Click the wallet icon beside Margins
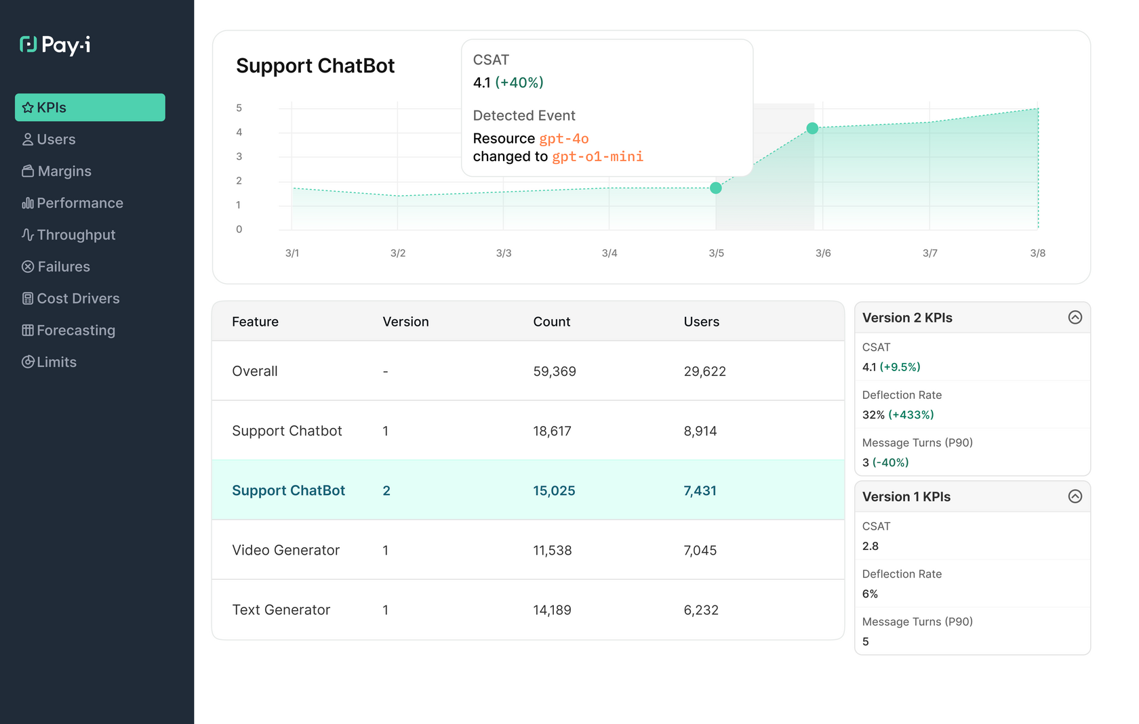1139x724 pixels. pyautogui.click(x=28, y=171)
